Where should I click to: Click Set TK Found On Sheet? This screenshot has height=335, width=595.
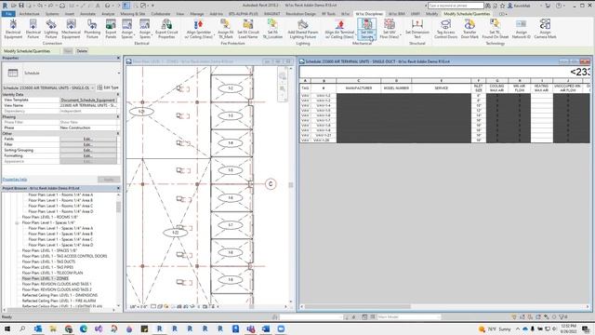tap(496, 29)
